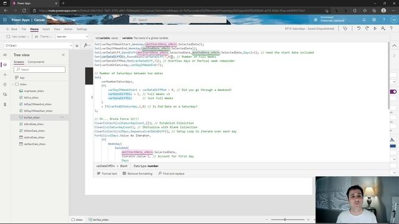Open studio Help question mark

(392, 29)
